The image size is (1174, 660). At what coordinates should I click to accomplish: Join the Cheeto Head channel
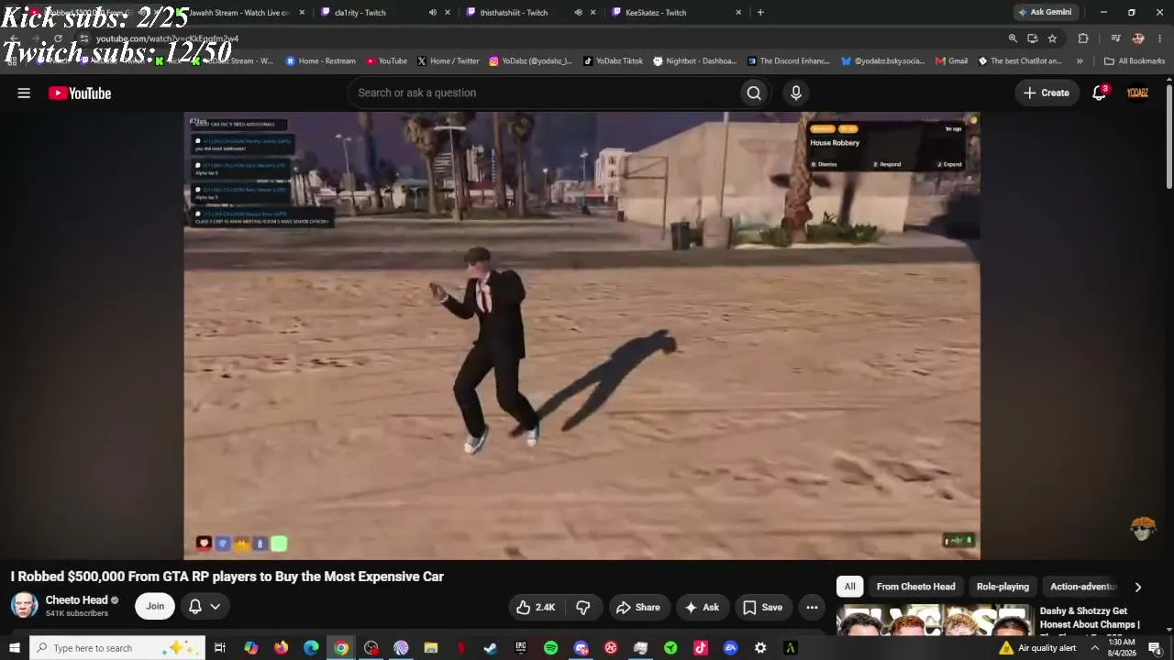point(155,606)
